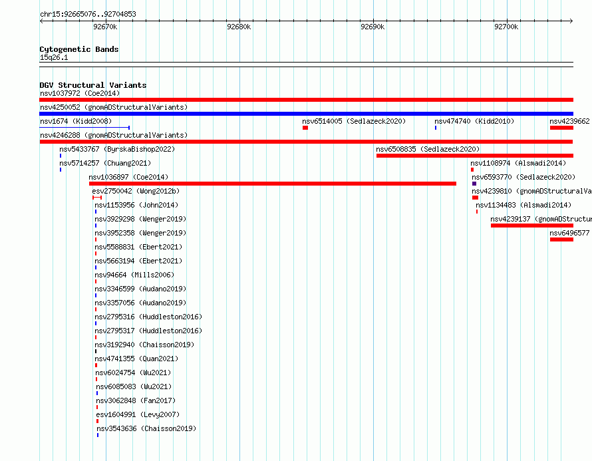Viewport: 592px width, 461px height.
Task: Click the nsv4246288 (gnomADStructuralVariants) label
Action: tap(114, 135)
